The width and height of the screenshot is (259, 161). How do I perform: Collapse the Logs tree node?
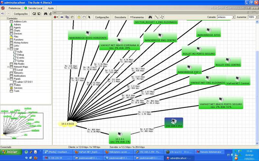coord(8,49)
